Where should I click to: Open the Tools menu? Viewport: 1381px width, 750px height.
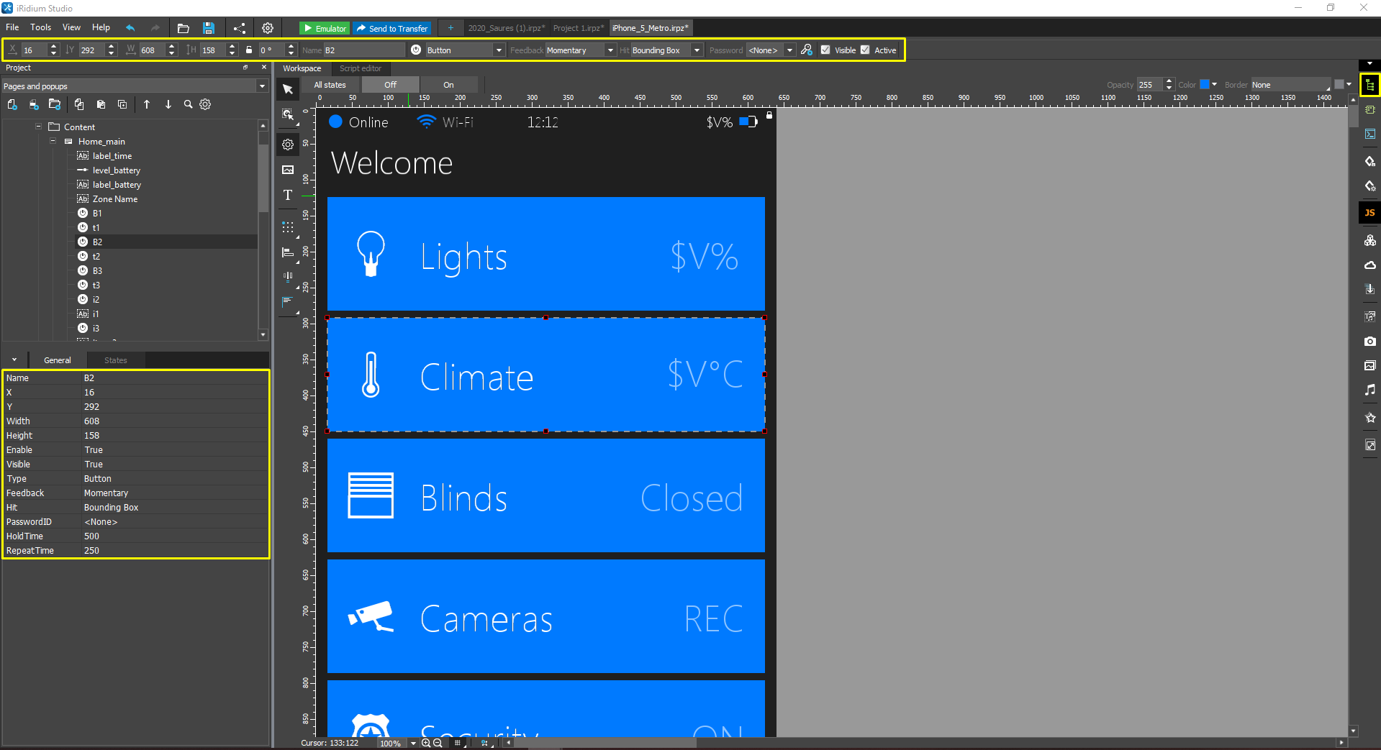click(40, 27)
